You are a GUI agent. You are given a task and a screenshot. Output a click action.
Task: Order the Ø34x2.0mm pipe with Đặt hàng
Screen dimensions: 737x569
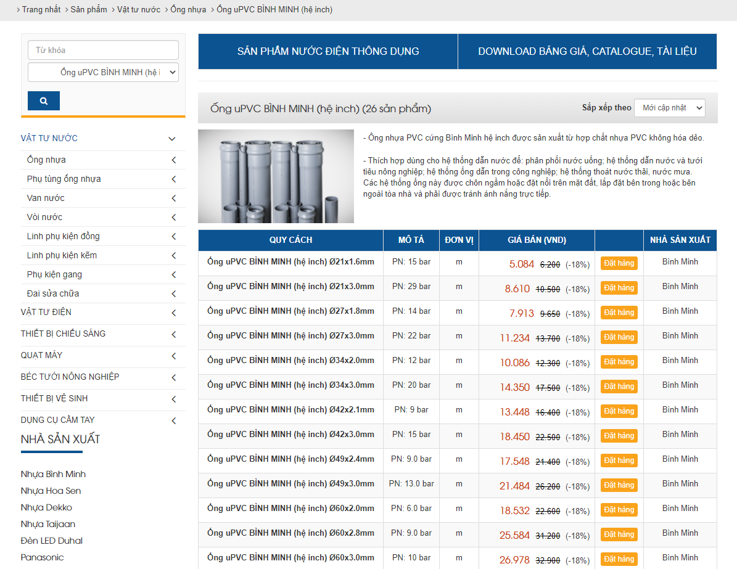(619, 362)
